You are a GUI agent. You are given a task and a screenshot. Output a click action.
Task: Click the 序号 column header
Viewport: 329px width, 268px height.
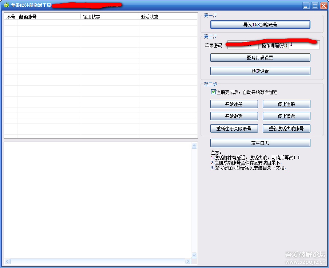(10, 16)
